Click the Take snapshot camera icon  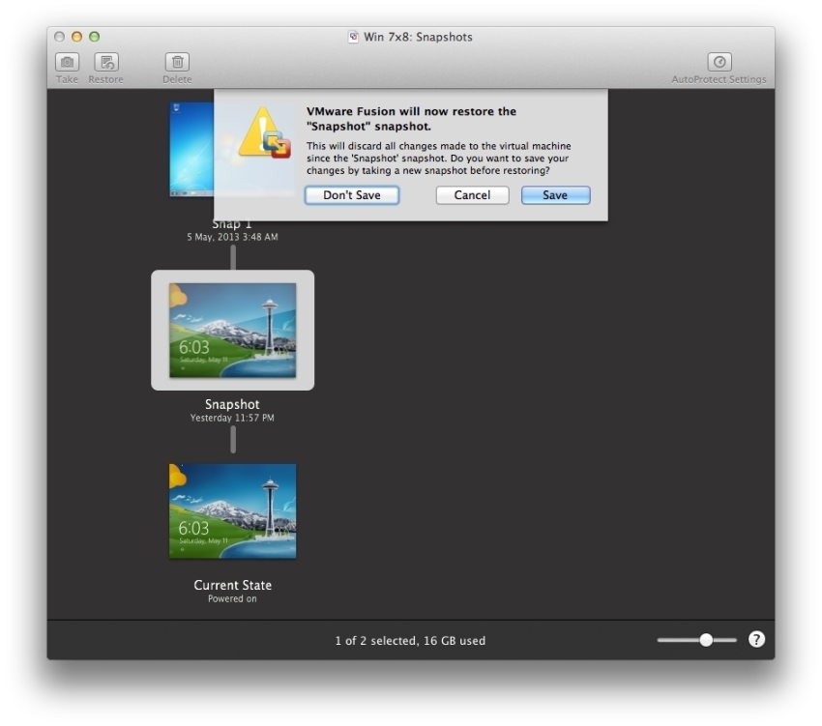tap(67, 62)
